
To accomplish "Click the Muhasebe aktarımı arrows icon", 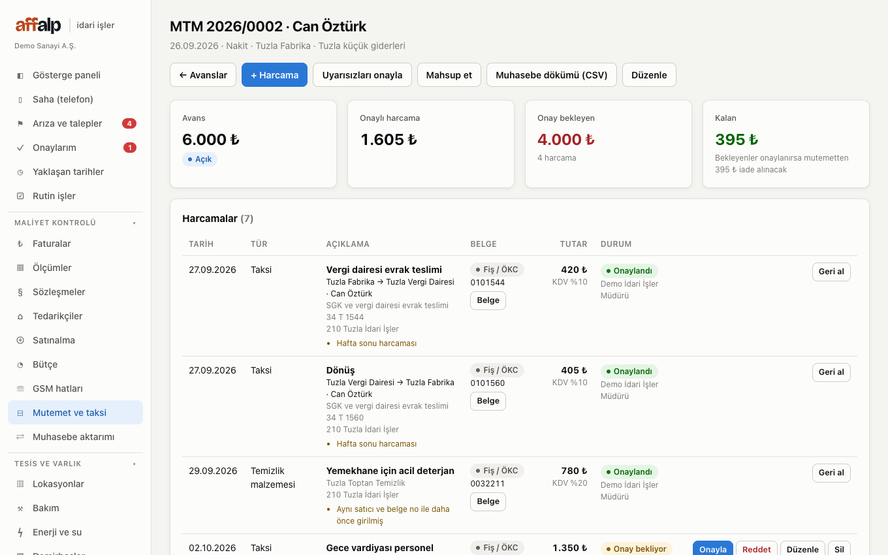I will 20,437.
